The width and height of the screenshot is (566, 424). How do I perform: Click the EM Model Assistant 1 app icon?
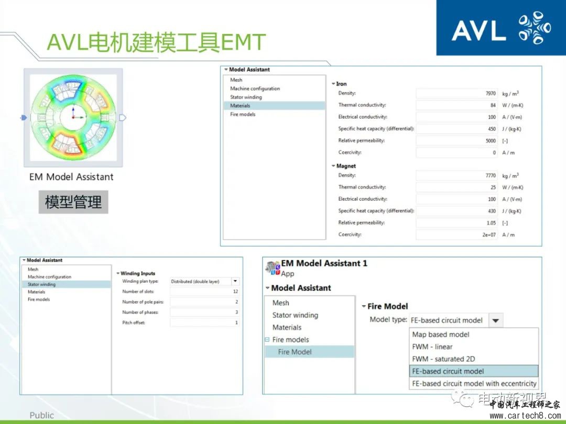[273, 268]
